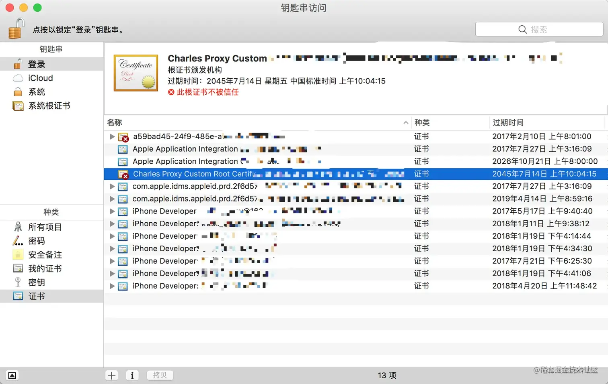Click icon of Apple Application Integration expiring 2026
The height and width of the screenshot is (384, 608).
[123, 162]
